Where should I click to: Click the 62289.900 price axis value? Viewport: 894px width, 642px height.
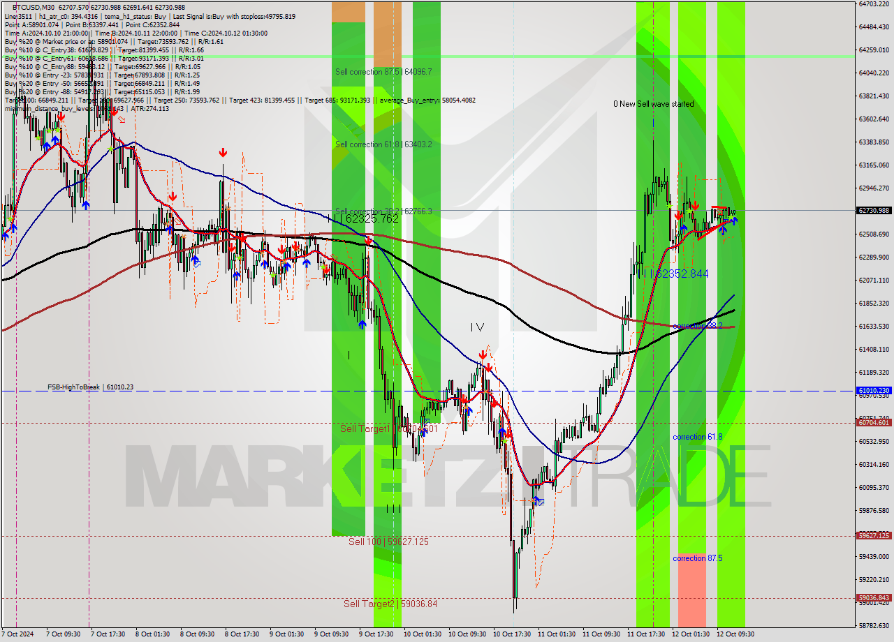tap(873, 257)
